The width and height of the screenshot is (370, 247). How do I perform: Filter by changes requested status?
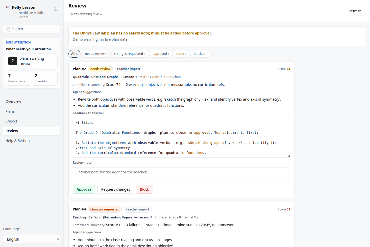(129, 54)
